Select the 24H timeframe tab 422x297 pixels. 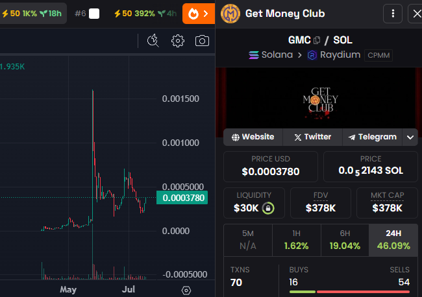393,240
